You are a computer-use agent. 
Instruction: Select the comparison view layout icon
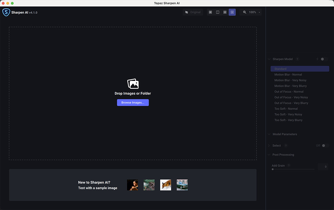click(232, 12)
